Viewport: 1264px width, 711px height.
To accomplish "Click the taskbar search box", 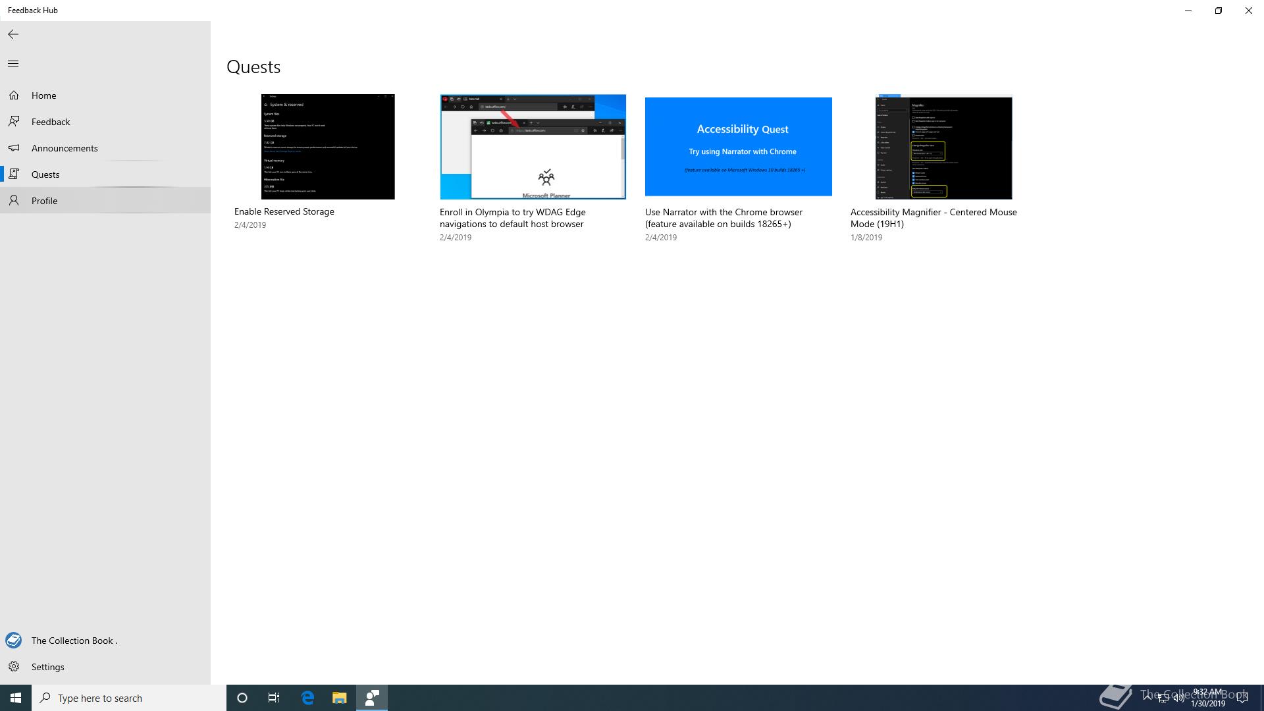I will click(129, 698).
